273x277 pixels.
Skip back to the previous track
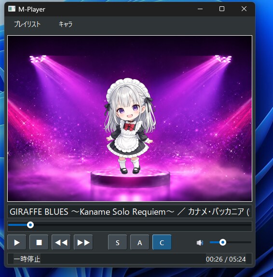pyautogui.click(x=61, y=242)
